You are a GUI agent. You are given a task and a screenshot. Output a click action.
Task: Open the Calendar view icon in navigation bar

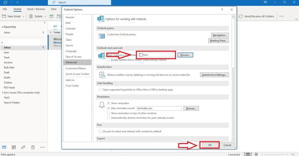click(x=14, y=147)
